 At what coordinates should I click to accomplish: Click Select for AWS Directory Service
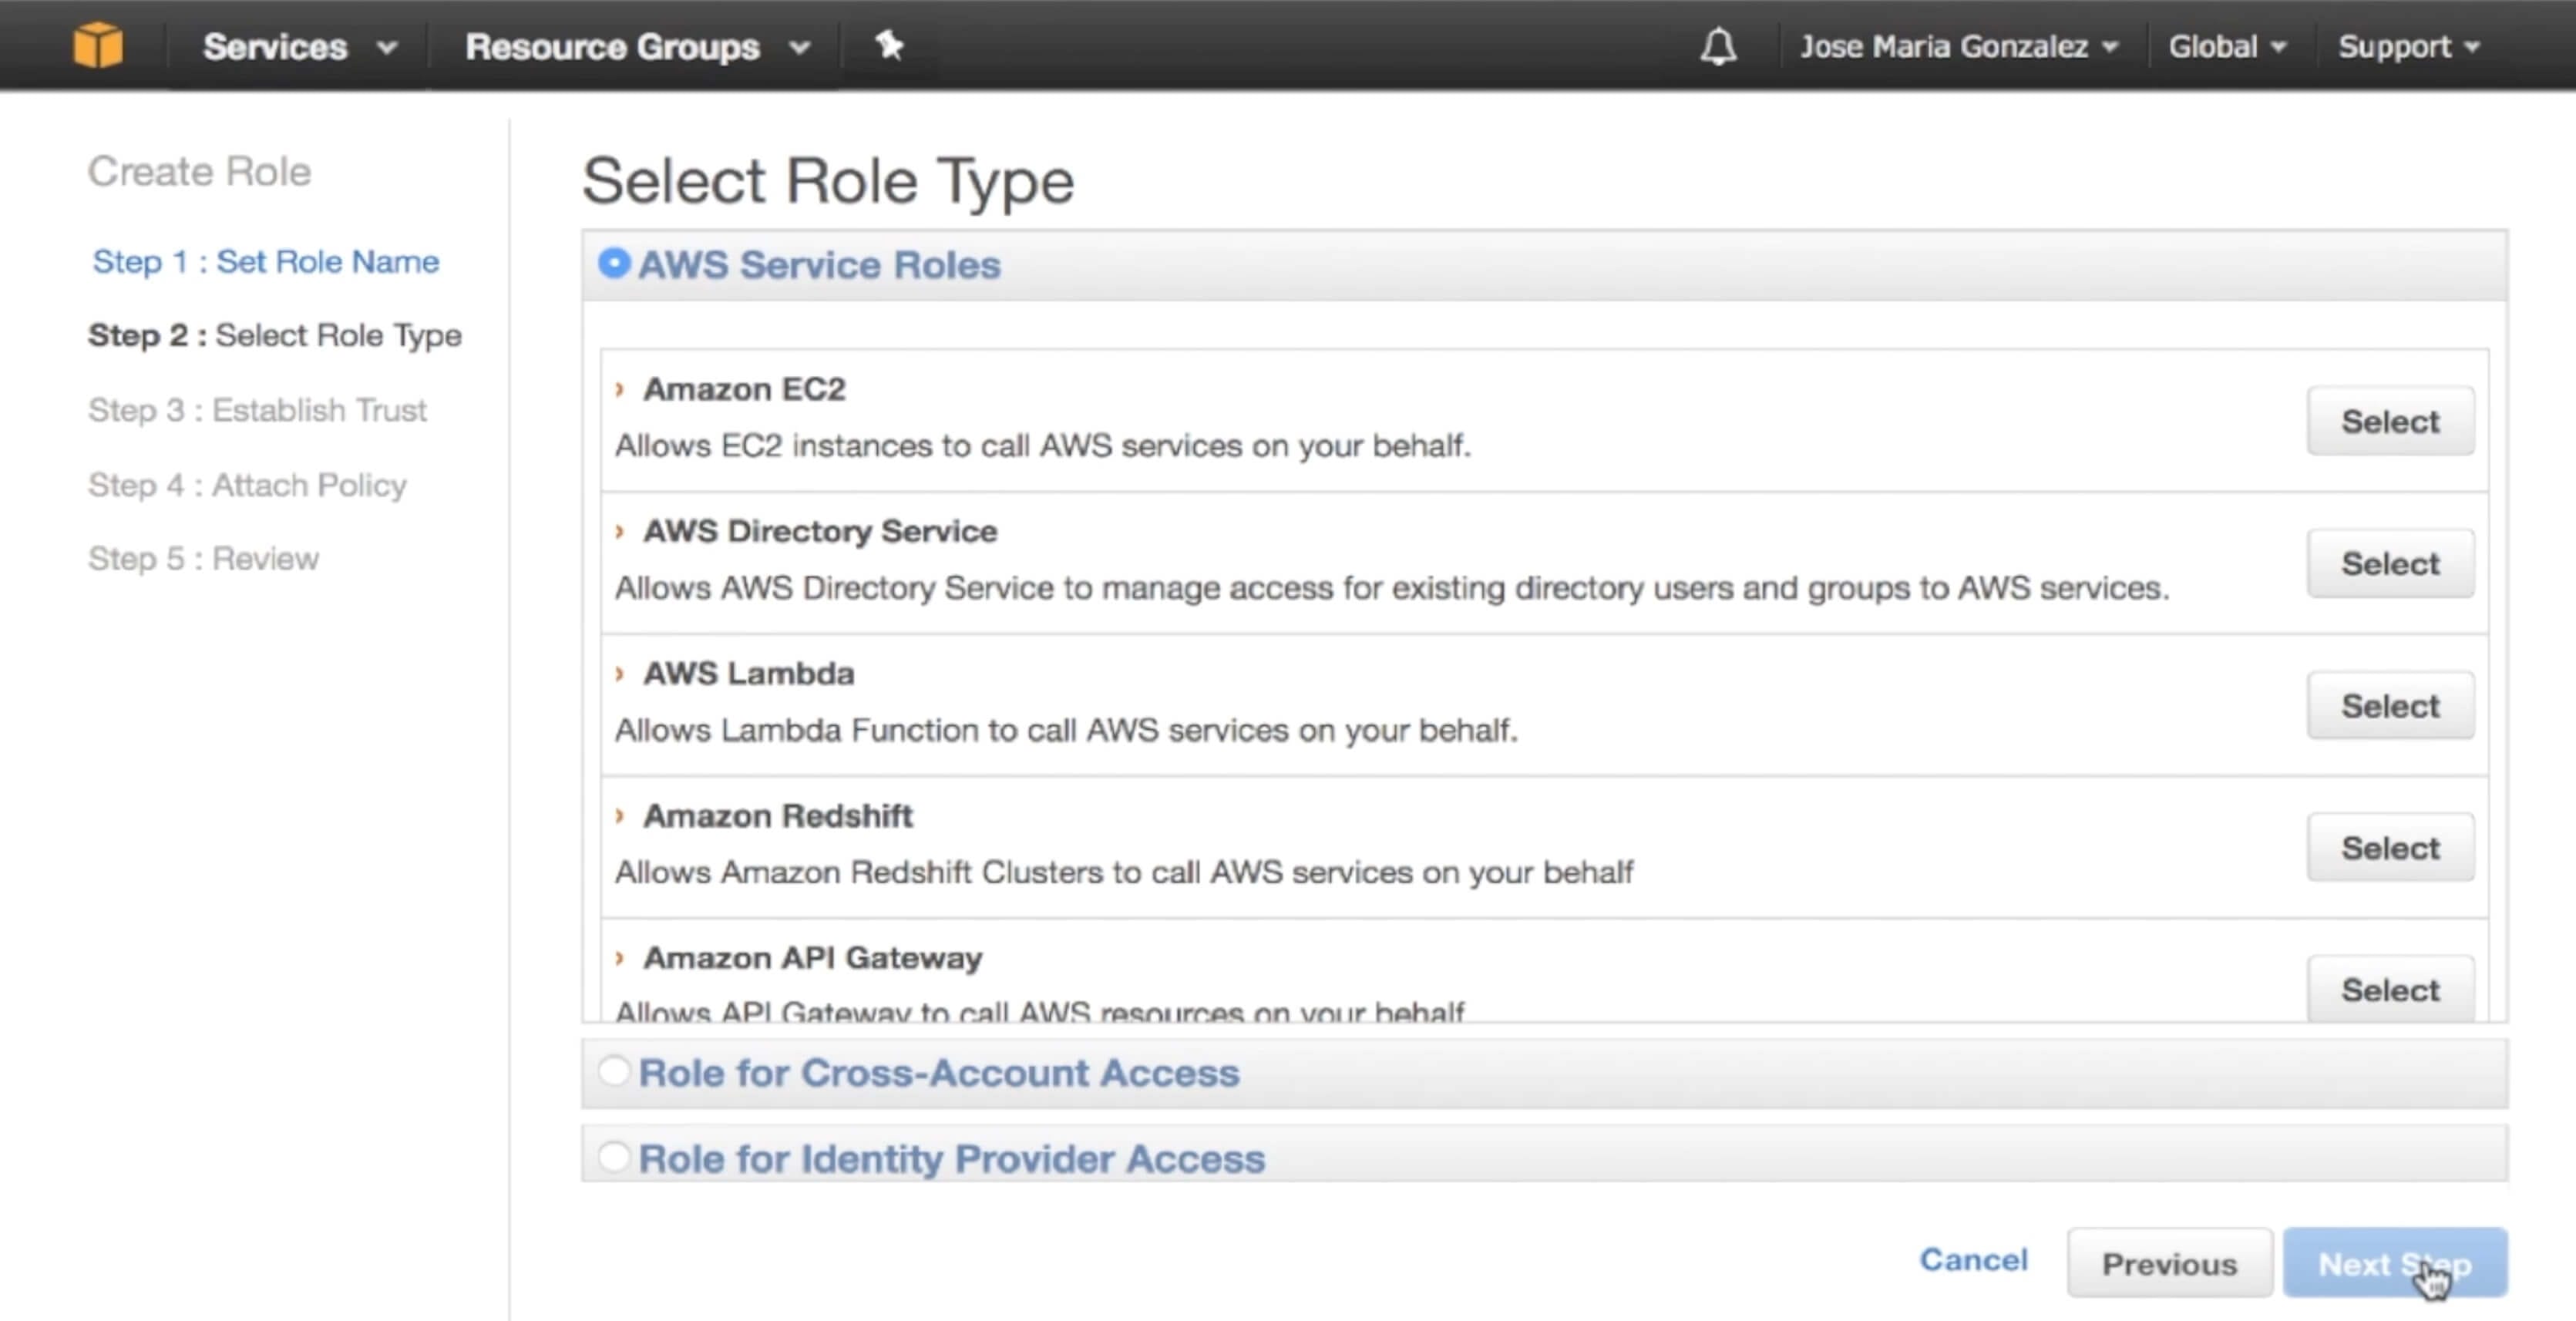pos(2390,563)
